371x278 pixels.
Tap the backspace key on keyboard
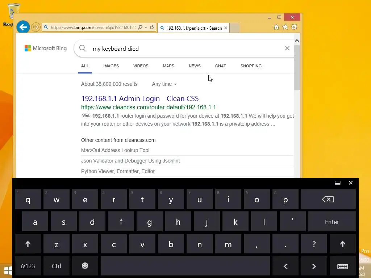tap(328, 199)
